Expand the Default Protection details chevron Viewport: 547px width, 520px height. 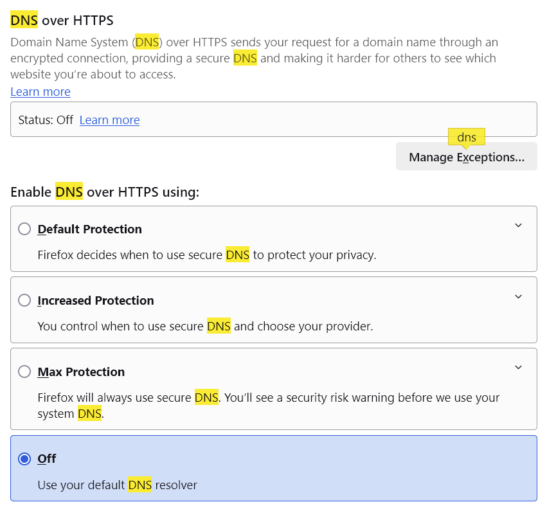pyautogui.click(x=519, y=226)
